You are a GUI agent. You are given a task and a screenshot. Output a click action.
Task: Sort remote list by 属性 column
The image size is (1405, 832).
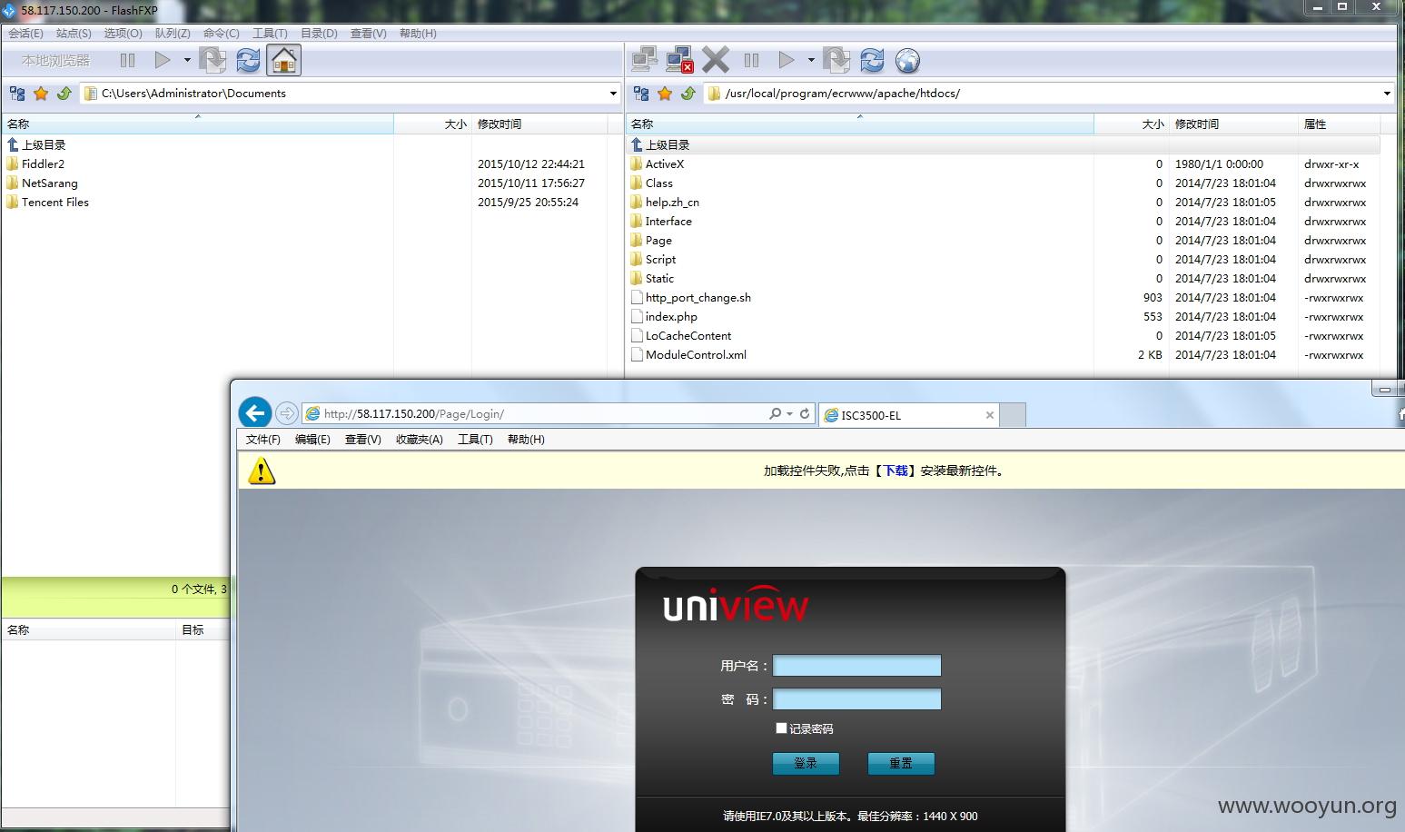(x=1341, y=124)
